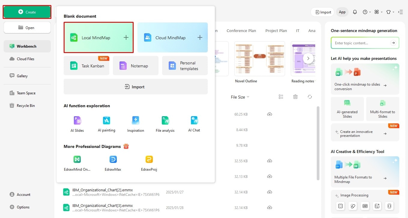Click the eraser image processing icon
Viewport: 408px width, 218px height.
353,206
